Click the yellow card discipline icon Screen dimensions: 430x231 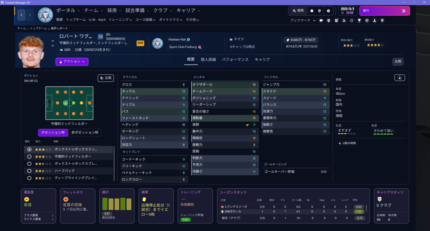point(144,199)
